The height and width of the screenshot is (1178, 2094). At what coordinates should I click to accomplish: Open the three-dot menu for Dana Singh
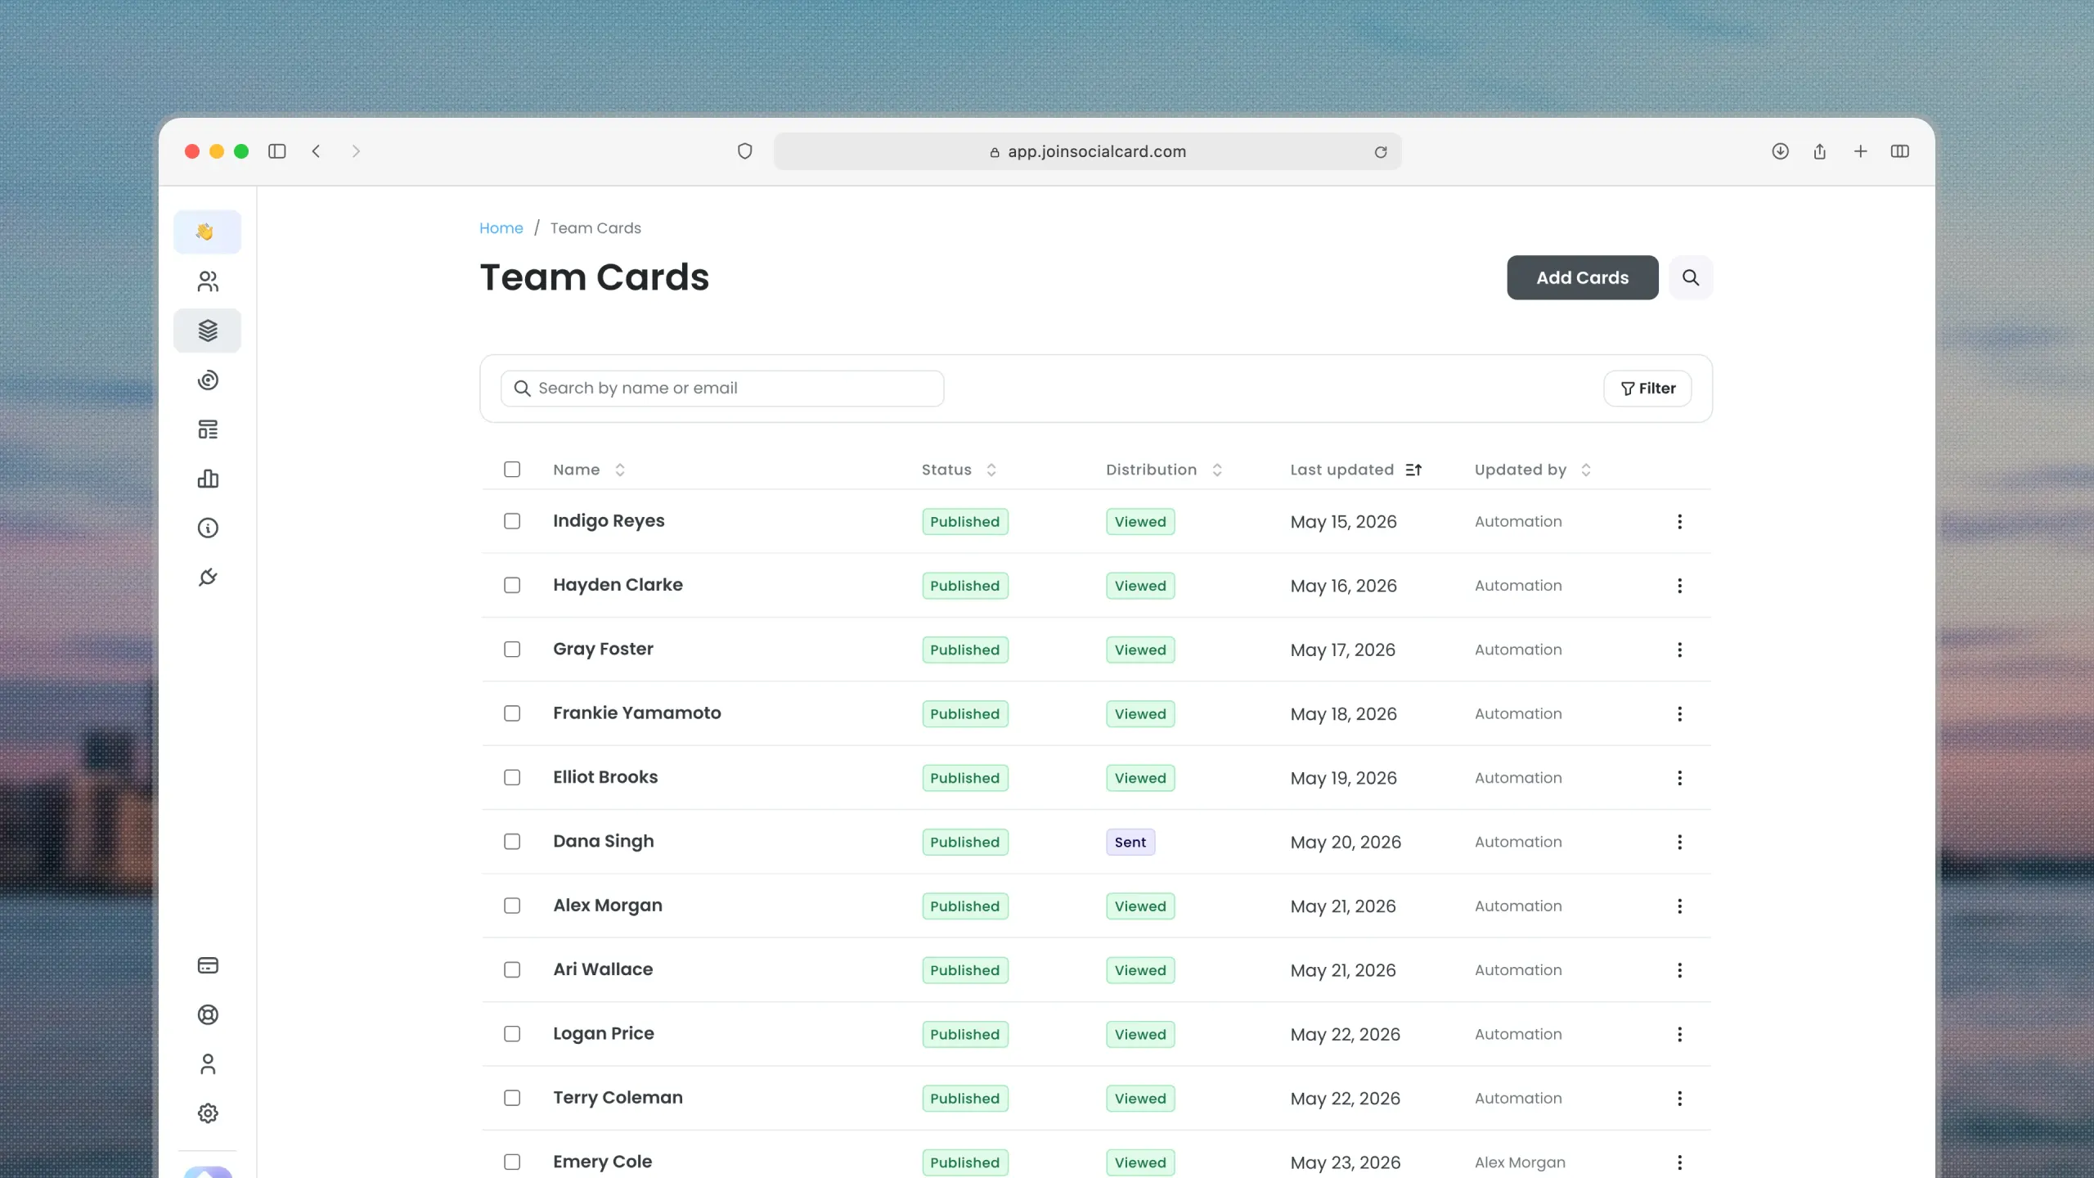(1679, 842)
